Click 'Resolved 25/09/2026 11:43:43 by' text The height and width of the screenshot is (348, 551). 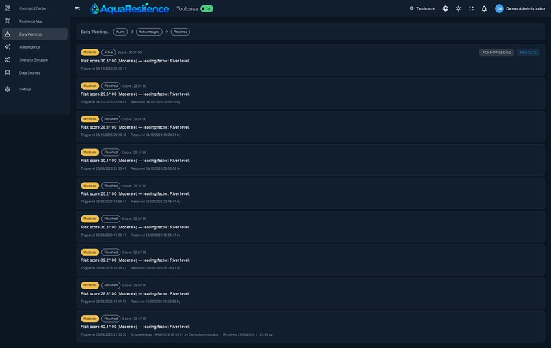click(247, 334)
